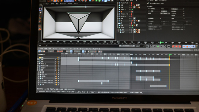Screen dimensions: 199x112
Task: Click the red Record Active Objects icon
Action: pos(173,46)
